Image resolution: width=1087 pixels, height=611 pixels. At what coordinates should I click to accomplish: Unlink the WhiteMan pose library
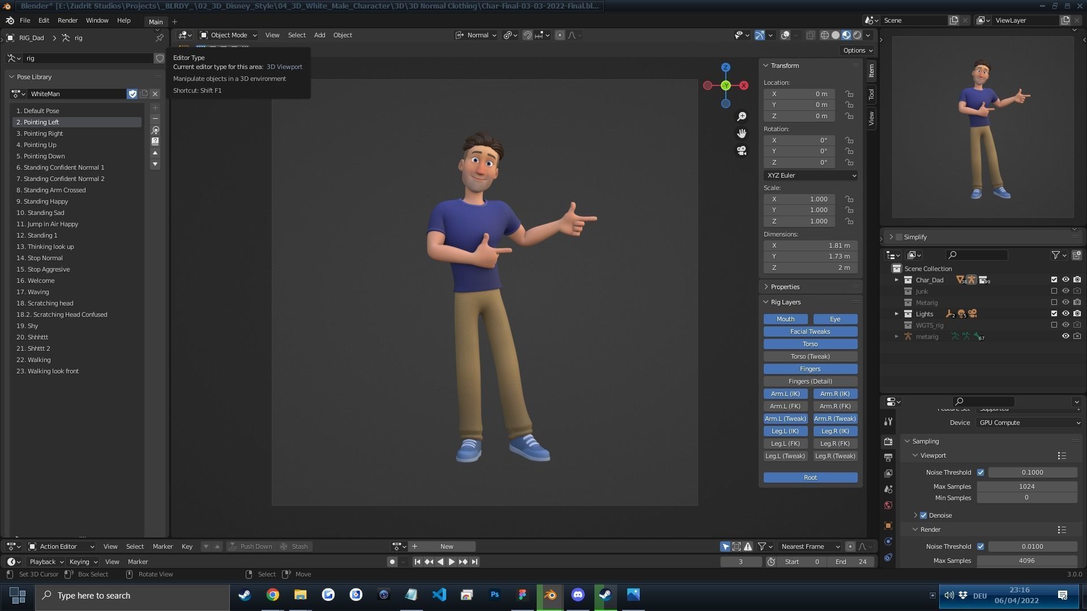[155, 94]
